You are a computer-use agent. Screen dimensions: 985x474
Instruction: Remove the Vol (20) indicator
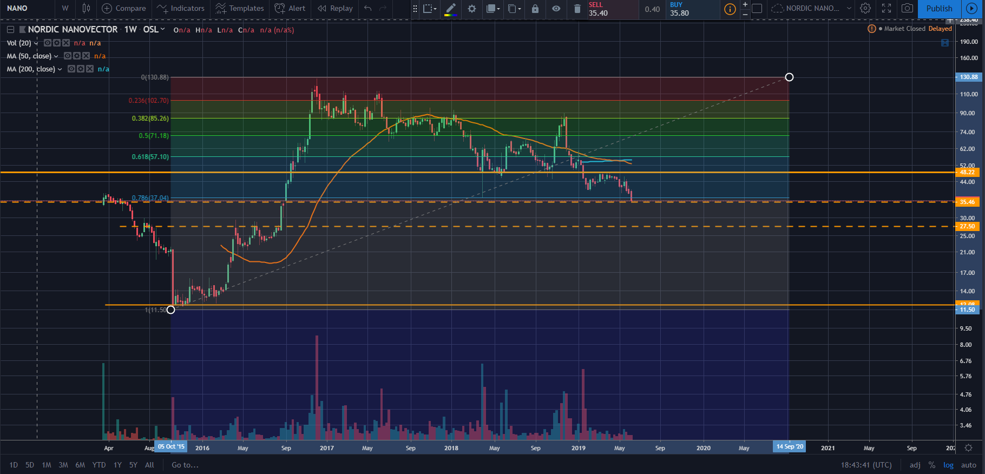coord(66,43)
